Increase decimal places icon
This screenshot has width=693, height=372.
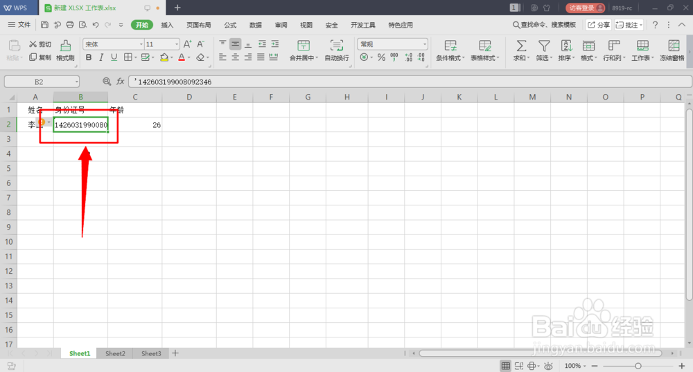click(x=408, y=57)
